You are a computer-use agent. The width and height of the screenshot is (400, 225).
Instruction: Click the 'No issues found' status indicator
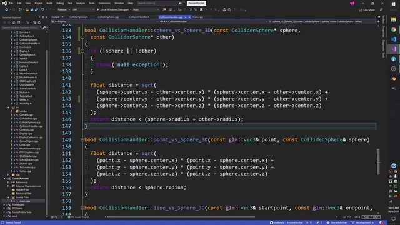click(78, 217)
